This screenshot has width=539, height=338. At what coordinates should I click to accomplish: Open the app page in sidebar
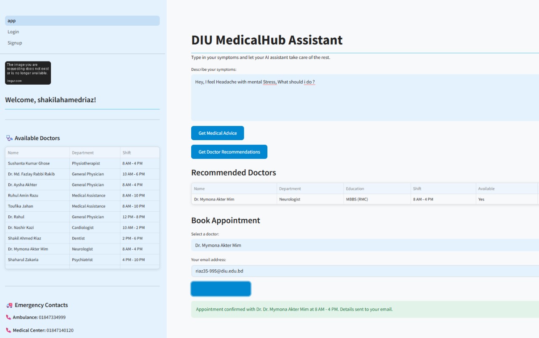click(82, 21)
